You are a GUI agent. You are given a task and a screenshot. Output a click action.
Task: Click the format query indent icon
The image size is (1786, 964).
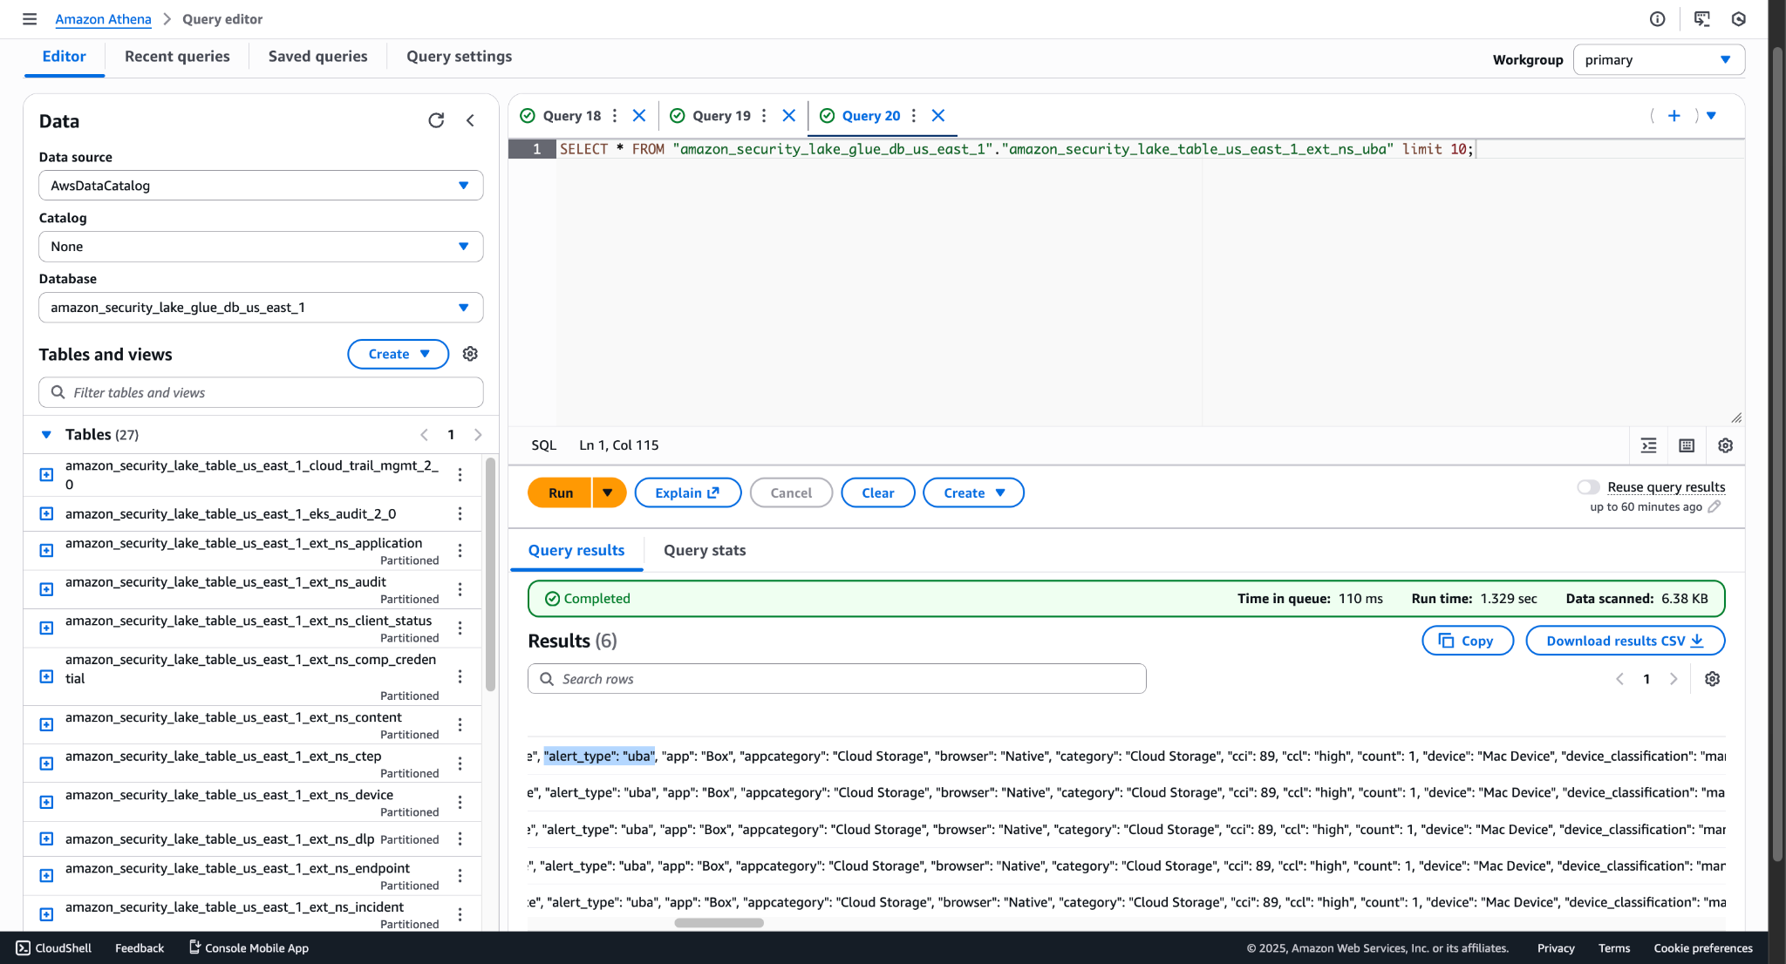point(1648,445)
